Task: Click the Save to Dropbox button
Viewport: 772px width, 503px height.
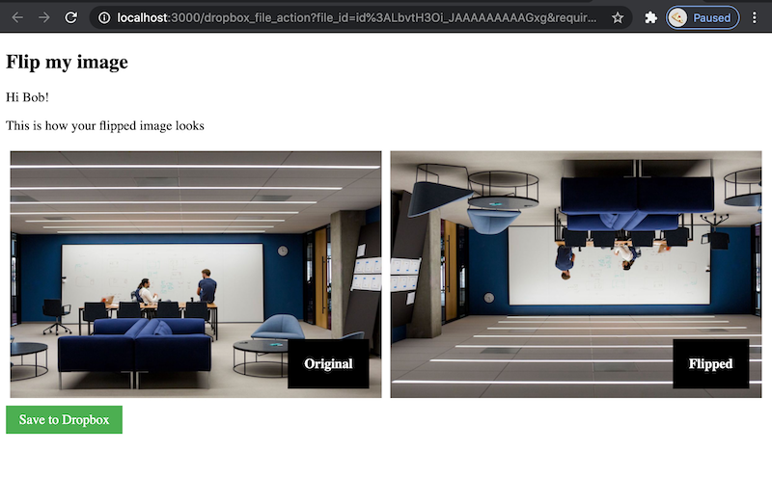Action: (x=64, y=419)
